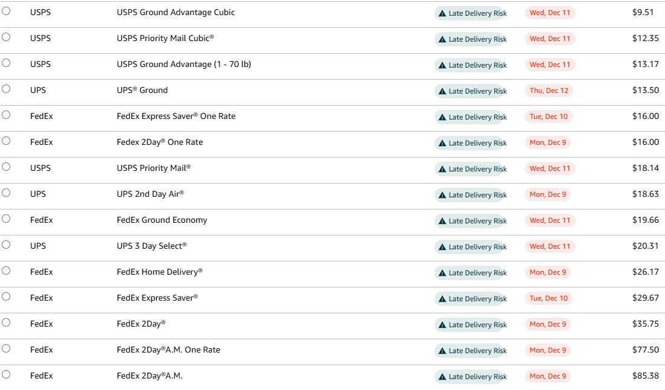Click warning triangle on UPS 3 Day Select row
The image size is (665, 390).
(x=442, y=247)
